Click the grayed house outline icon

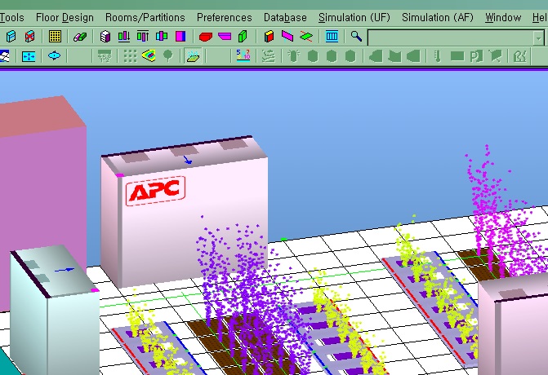(x=520, y=55)
